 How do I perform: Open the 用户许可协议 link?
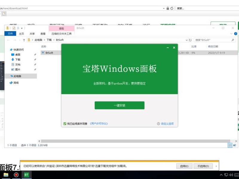[x=99, y=124]
